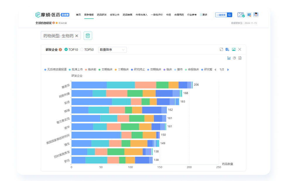
Task: Open the 全球上市 tab
Action: [x=115, y=15]
